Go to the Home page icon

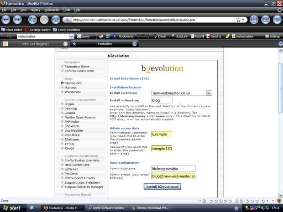click(x=56, y=20)
